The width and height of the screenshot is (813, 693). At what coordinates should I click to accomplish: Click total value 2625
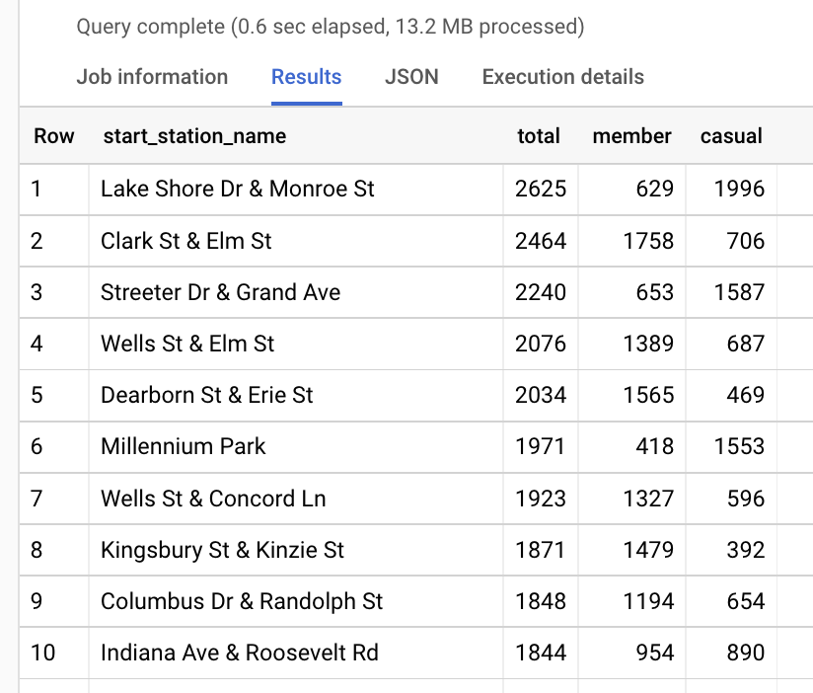(x=541, y=189)
